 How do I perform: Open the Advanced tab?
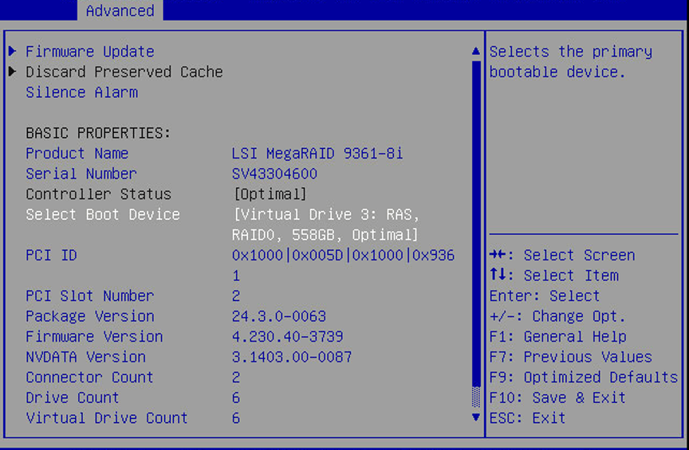(x=120, y=10)
